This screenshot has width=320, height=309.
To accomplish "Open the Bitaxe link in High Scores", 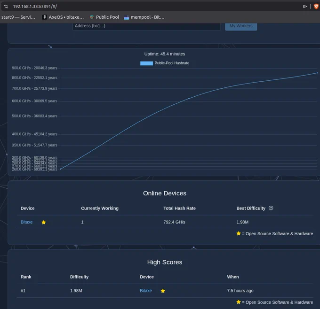I will pyautogui.click(x=146, y=291).
